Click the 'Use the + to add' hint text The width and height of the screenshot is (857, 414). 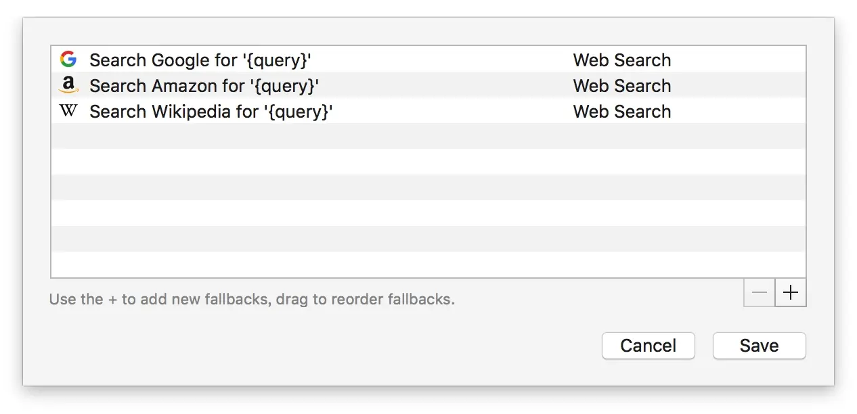(x=252, y=299)
